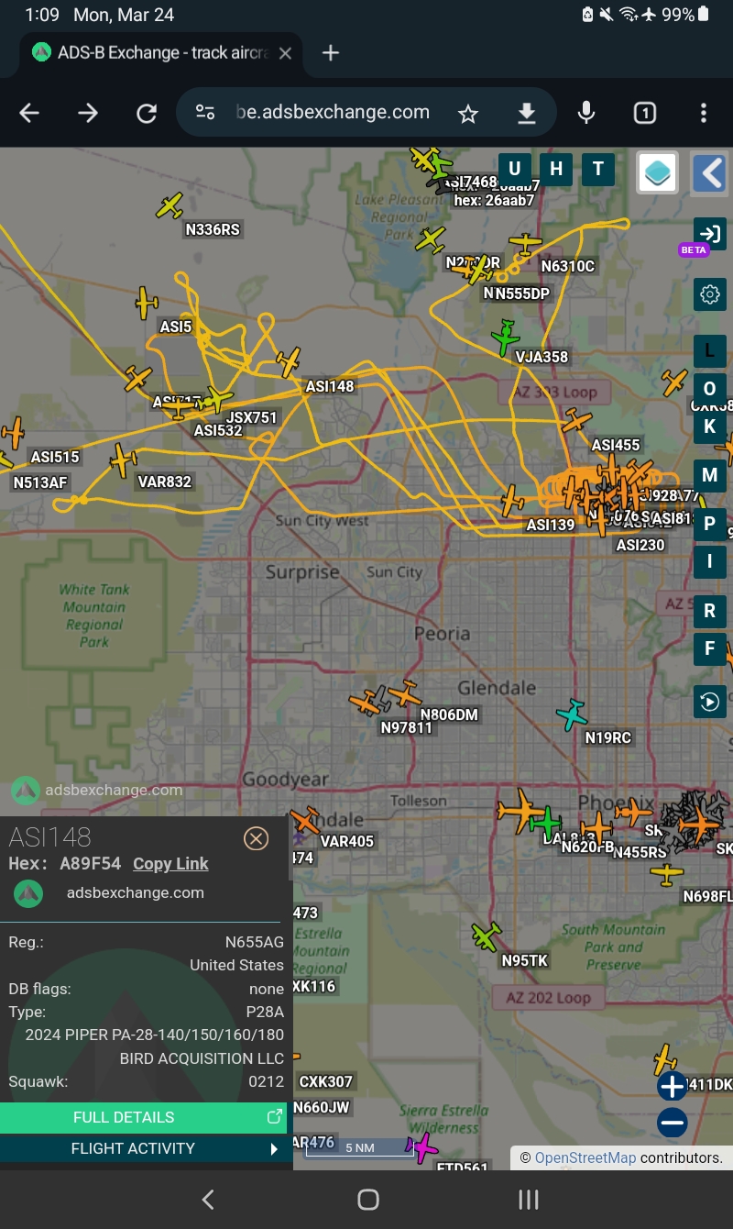The height and width of the screenshot is (1229, 733).
Task: Select the ASI455 aircraft icon
Action: tap(576, 421)
